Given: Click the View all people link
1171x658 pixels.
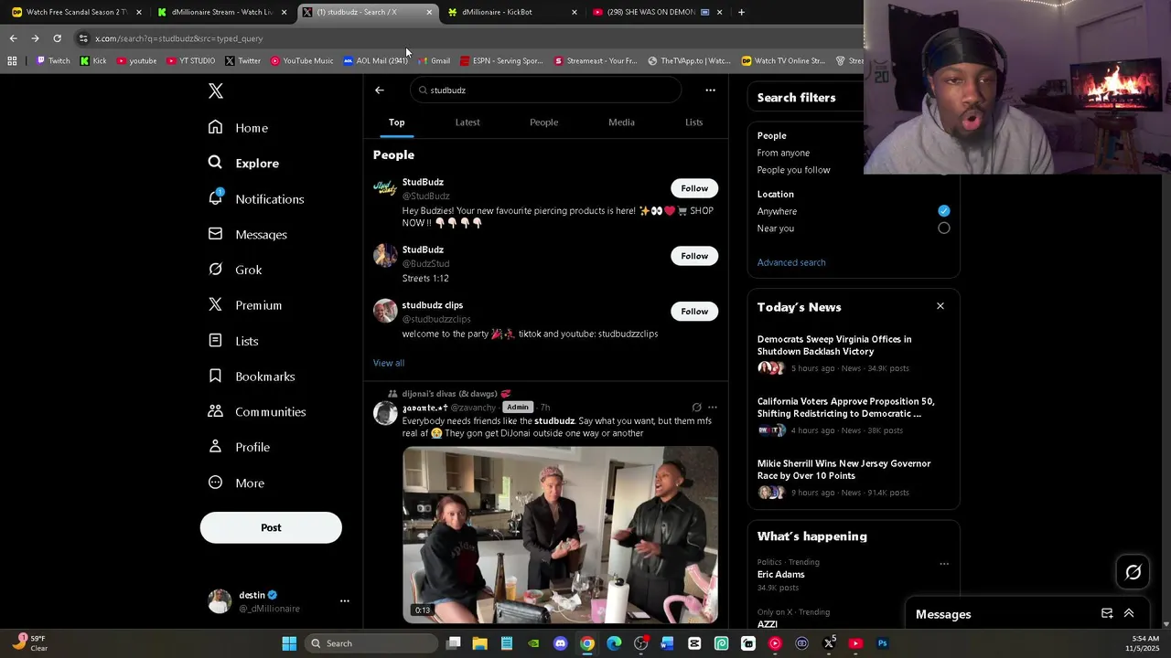Looking at the screenshot, I should tap(389, 363).
